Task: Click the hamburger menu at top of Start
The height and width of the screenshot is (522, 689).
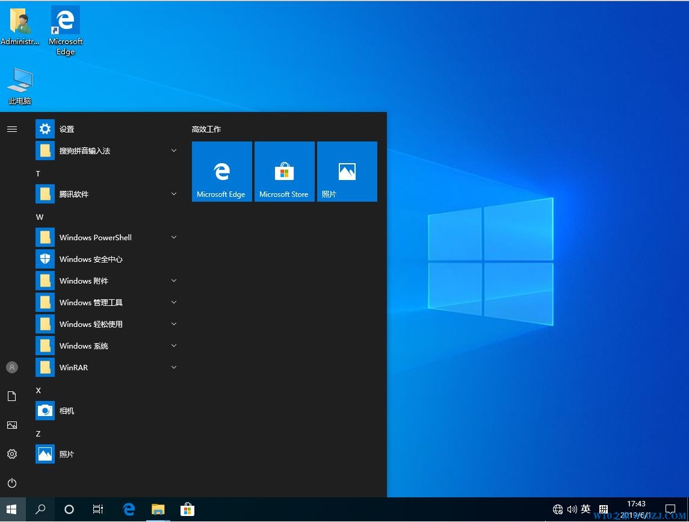Action: click(x=12, y=129)
